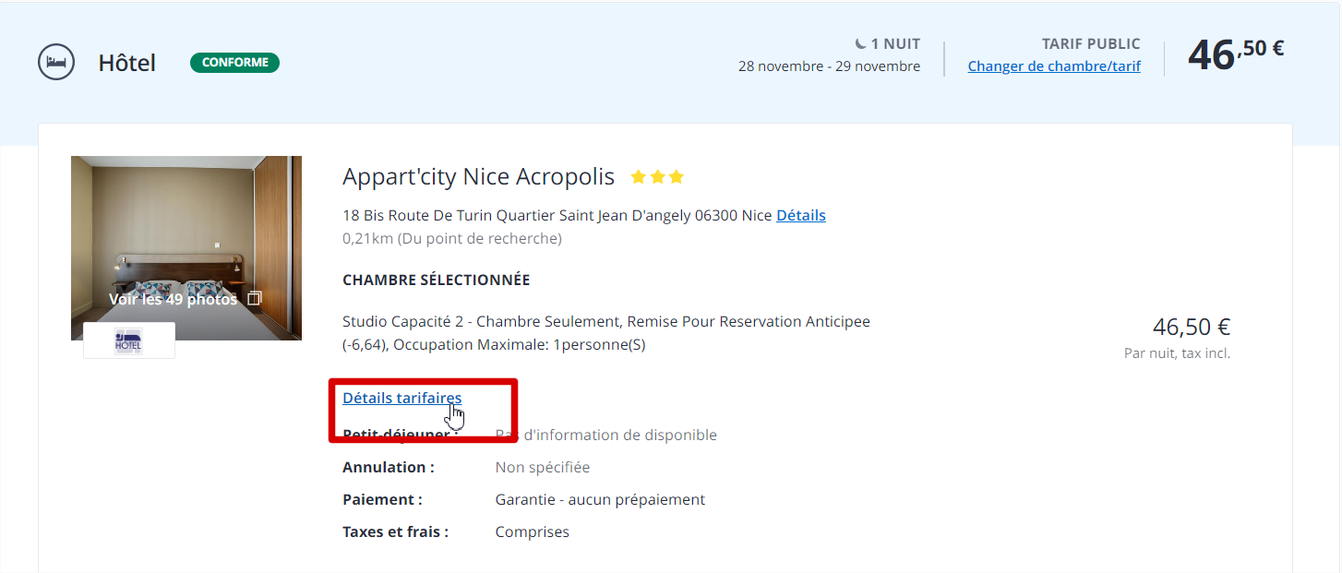Click the Non spécifiée cancellation value

pos(543,468)
